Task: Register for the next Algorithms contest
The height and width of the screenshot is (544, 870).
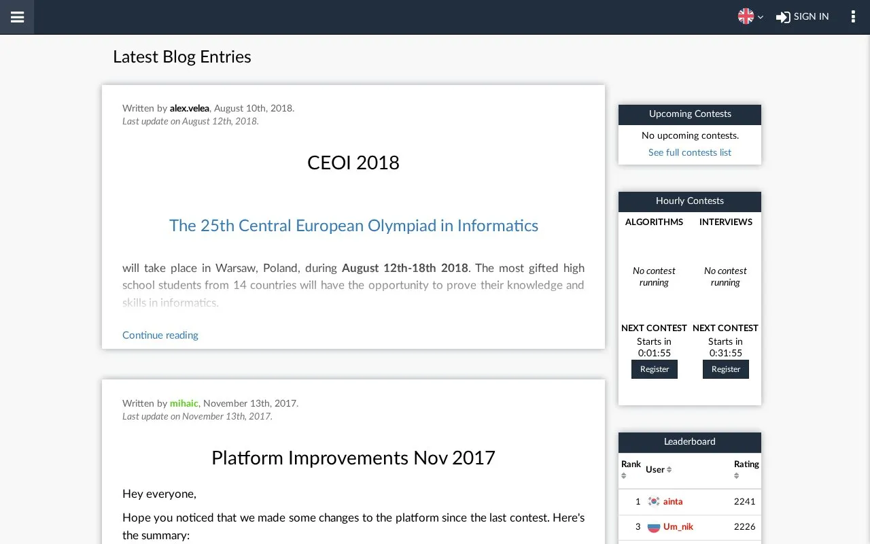Action: point(655,369)
